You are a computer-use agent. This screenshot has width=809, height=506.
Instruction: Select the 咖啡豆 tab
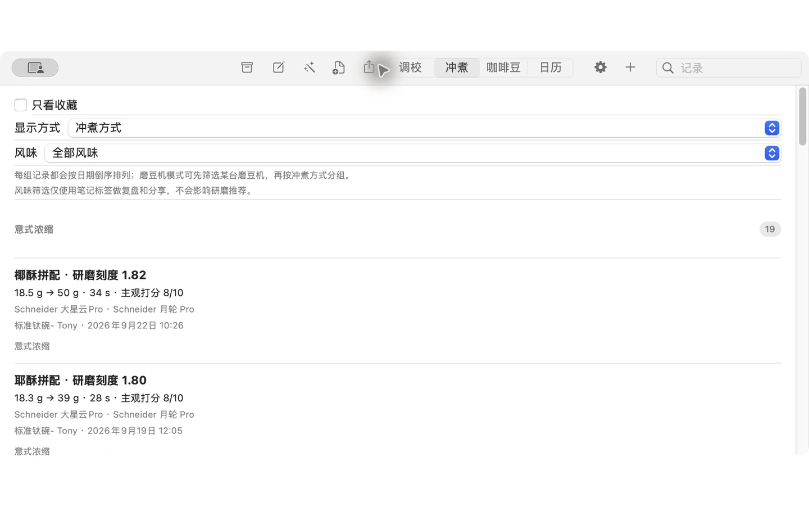coord(503,67)
